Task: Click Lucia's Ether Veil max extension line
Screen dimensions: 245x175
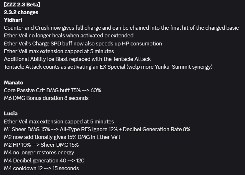Action: (x=59, y=122)
